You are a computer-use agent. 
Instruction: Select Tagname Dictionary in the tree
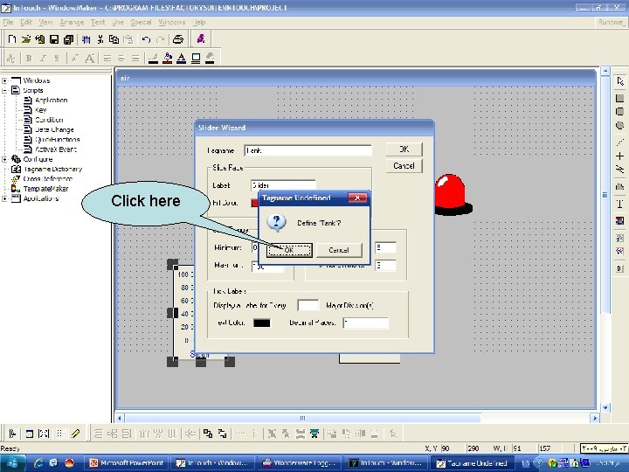click(52, 170)
